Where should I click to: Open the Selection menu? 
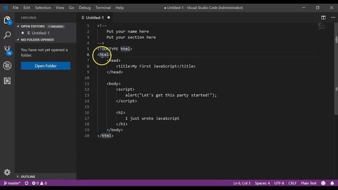point(43,8)
